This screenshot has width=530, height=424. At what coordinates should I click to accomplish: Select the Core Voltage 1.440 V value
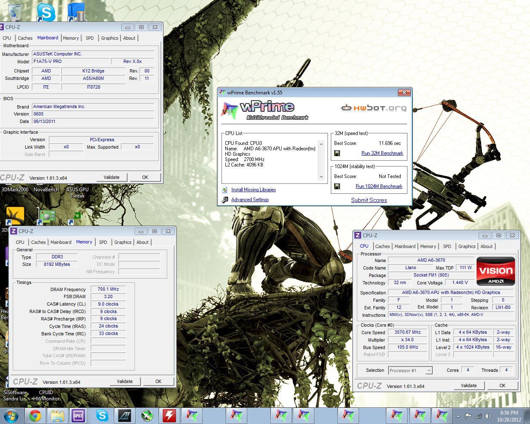coord(460,283)
